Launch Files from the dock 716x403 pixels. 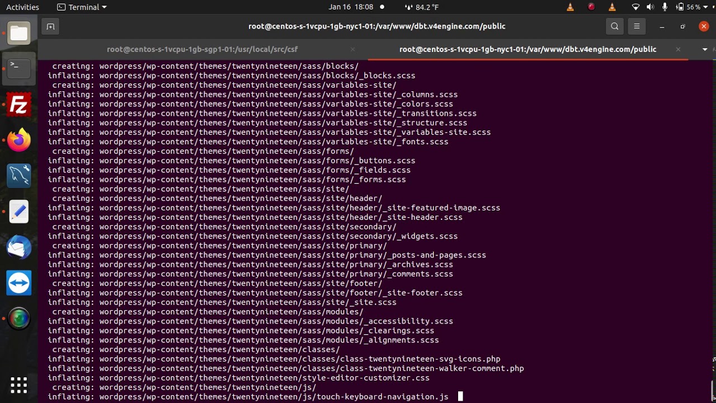tap(19, 34)
